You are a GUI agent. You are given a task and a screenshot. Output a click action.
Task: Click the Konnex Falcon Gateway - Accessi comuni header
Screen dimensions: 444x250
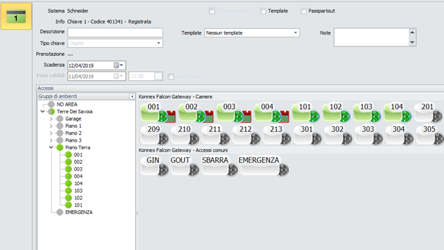click(x=183, y=150)
